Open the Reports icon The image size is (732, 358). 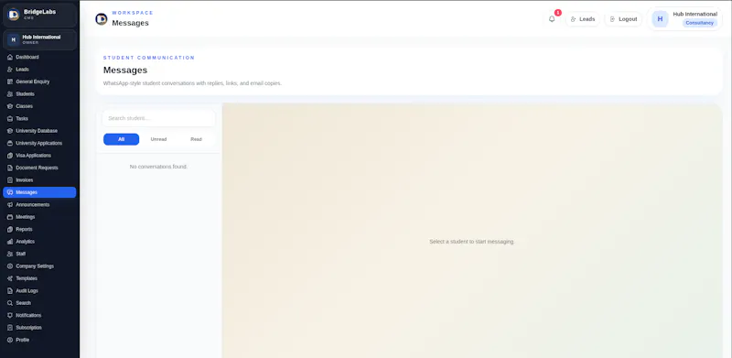tap(10, 230)
